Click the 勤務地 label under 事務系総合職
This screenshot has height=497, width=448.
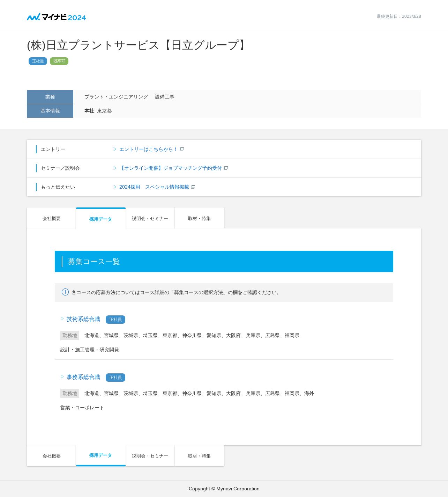70,393
